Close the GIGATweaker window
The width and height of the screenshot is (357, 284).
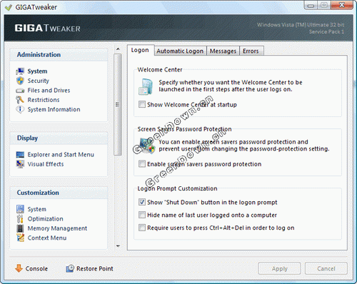coord(342,5)
